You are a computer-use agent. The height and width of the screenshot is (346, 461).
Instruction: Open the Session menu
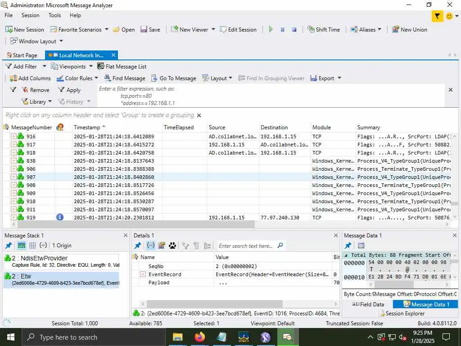point(30,15)
